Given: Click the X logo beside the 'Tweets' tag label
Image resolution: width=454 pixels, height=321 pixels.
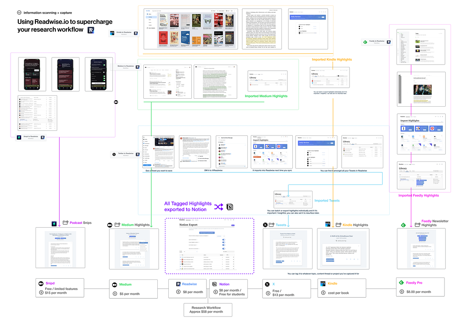Looking at the screenshot, I should [265, 225].
